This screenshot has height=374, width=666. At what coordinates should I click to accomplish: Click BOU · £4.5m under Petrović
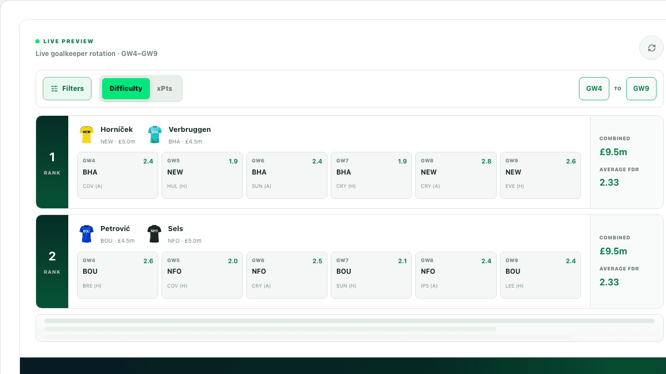point(118,241)
